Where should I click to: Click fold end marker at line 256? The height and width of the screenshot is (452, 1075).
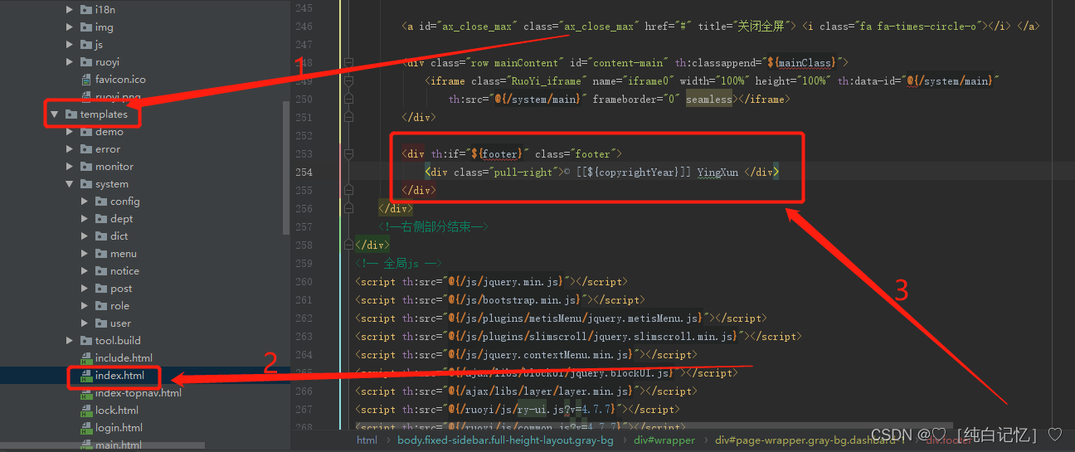click(x=348, y=208)
